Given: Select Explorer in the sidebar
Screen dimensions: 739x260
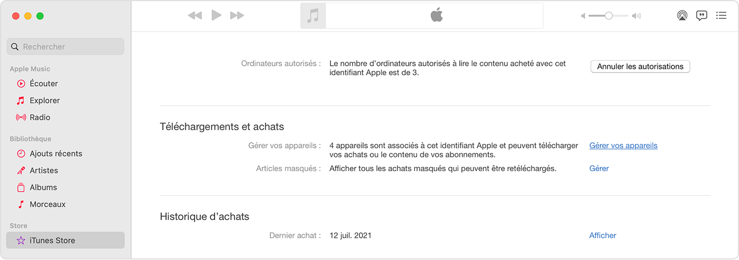Looking at the screenshot, I should (x=44, y=101).
